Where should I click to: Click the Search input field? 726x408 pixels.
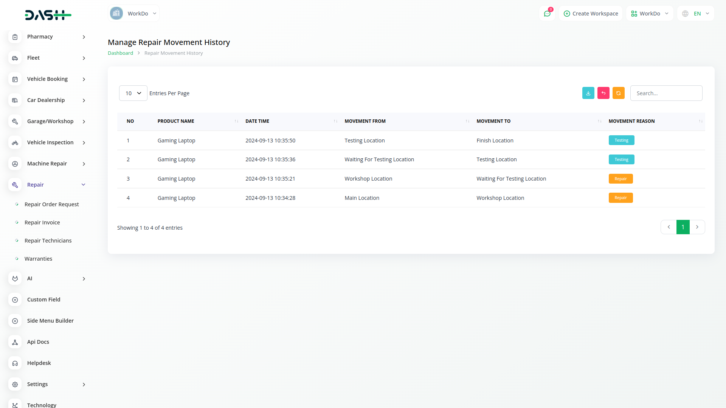pyautogui.click(x=666, y=93)
